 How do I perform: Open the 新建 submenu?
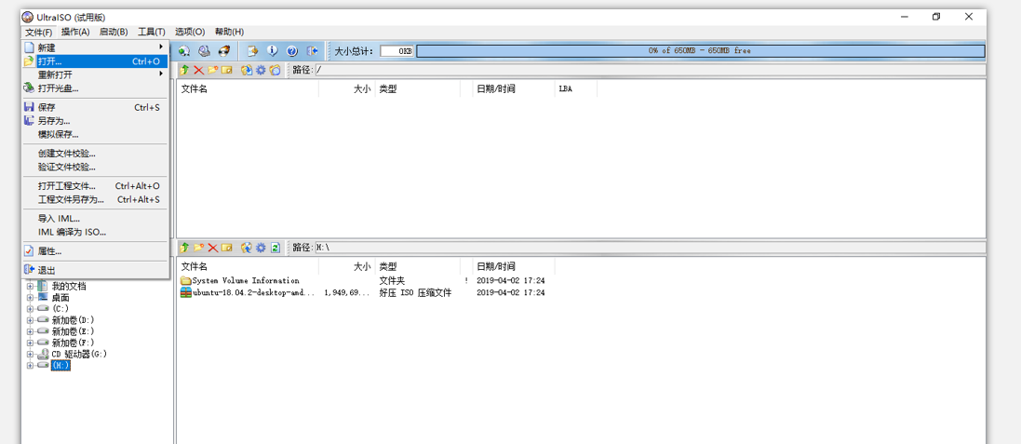(95, 47)
